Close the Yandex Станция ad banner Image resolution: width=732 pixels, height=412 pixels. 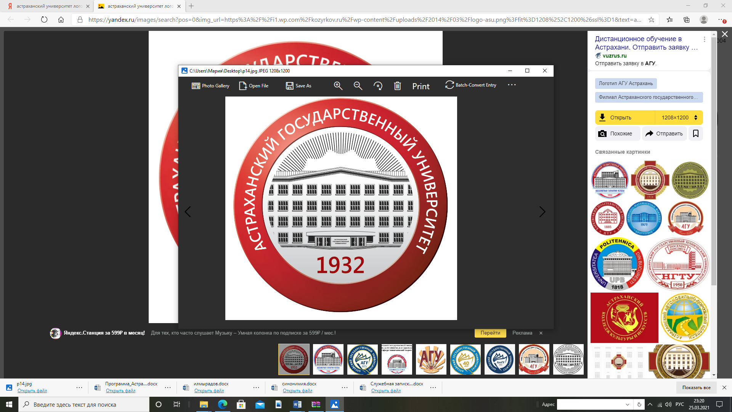(x=541, y=333)
